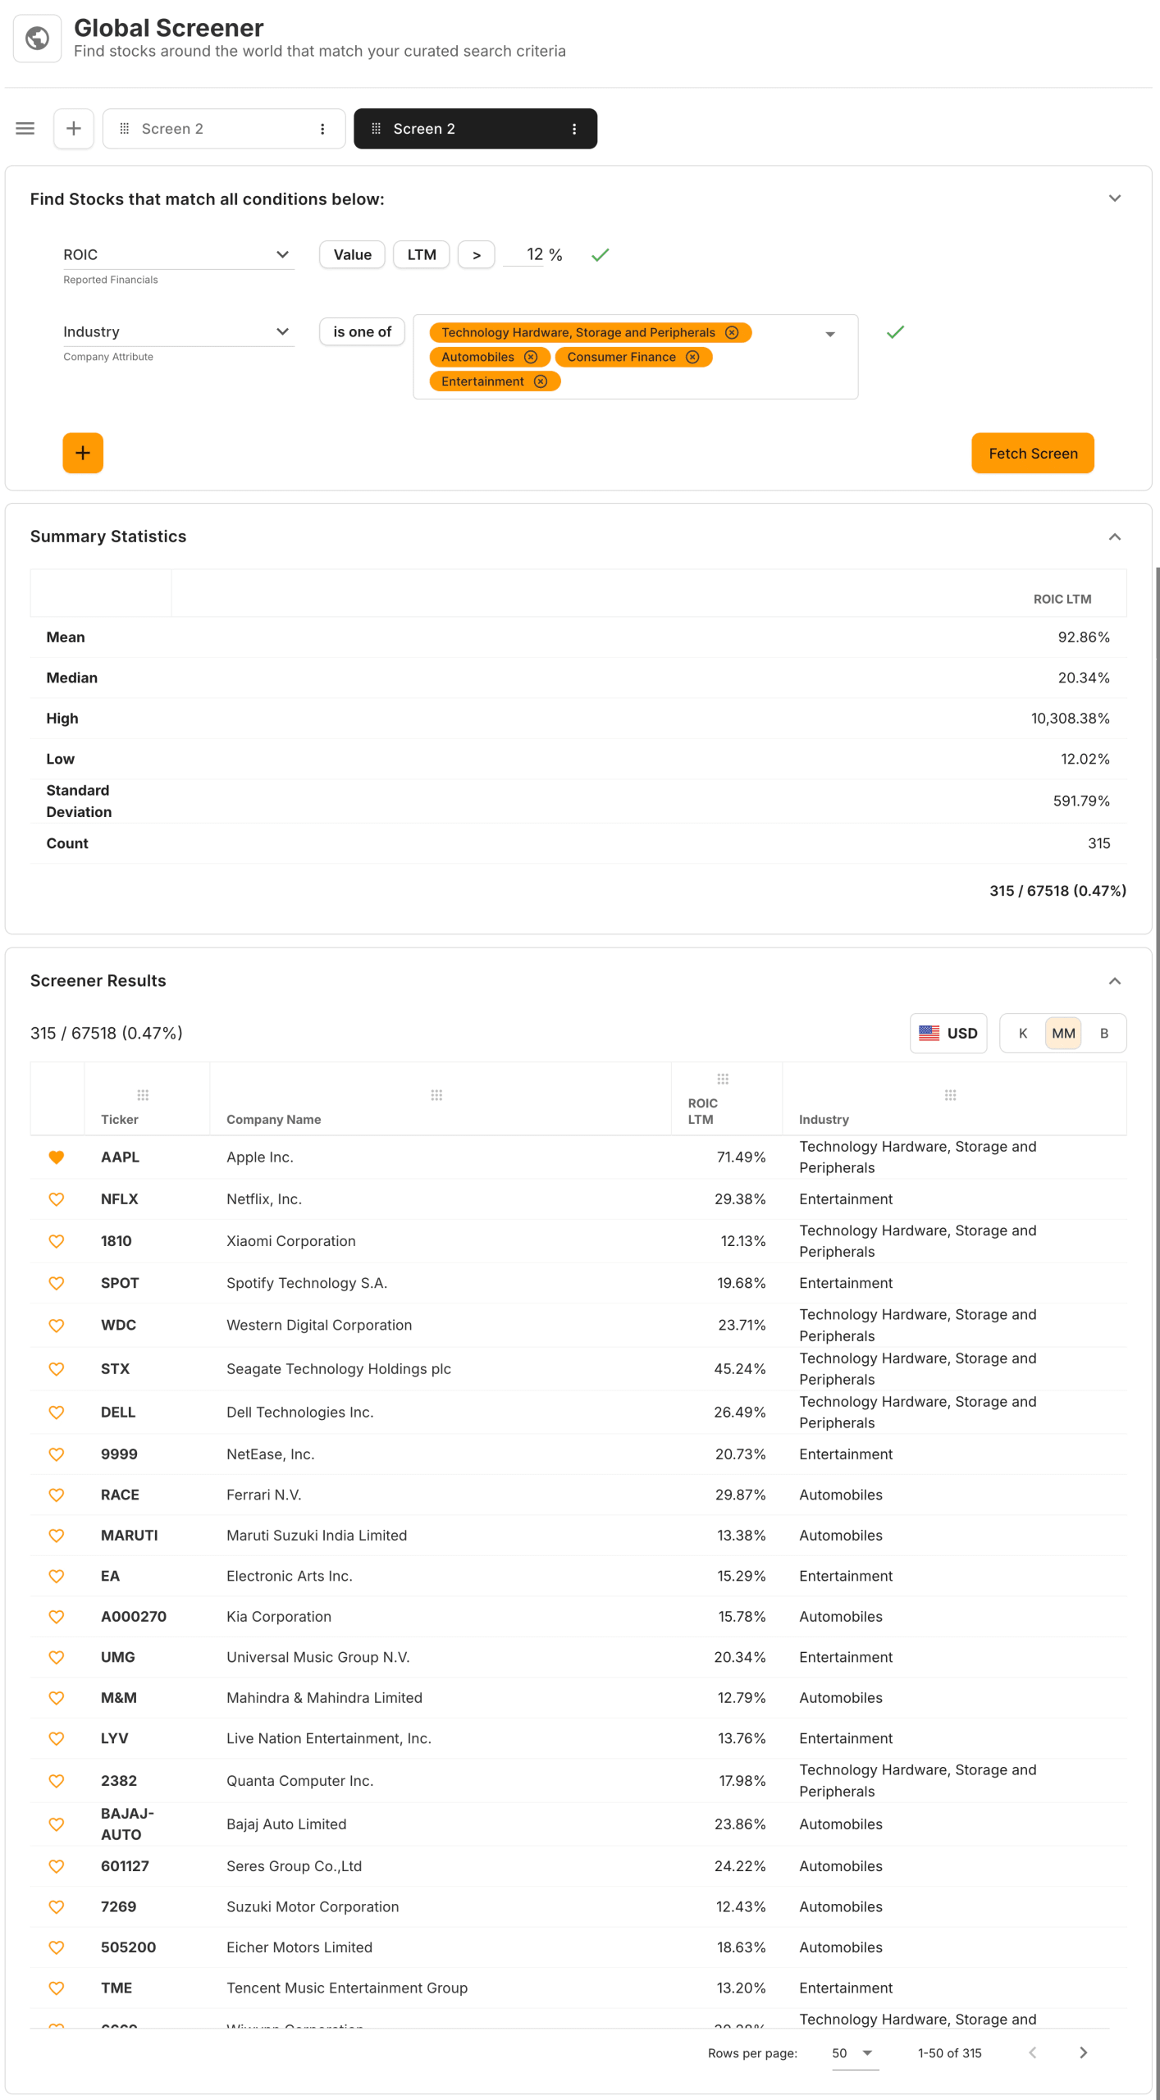Click the Ticker column drag handle
The height and width of the screenshot is (2100, 1160).
[143, 1095]
